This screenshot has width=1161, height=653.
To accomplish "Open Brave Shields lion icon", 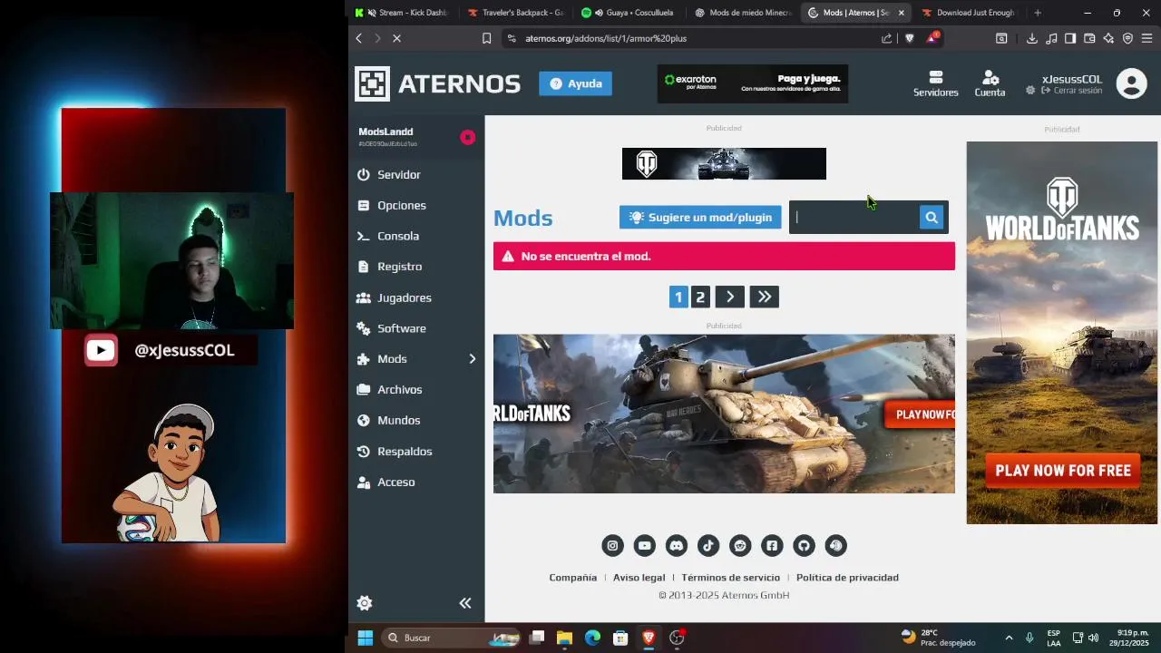I will [910, 38].
